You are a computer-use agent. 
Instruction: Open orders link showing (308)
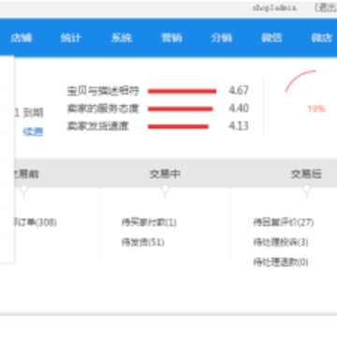[x=35, y=223]
